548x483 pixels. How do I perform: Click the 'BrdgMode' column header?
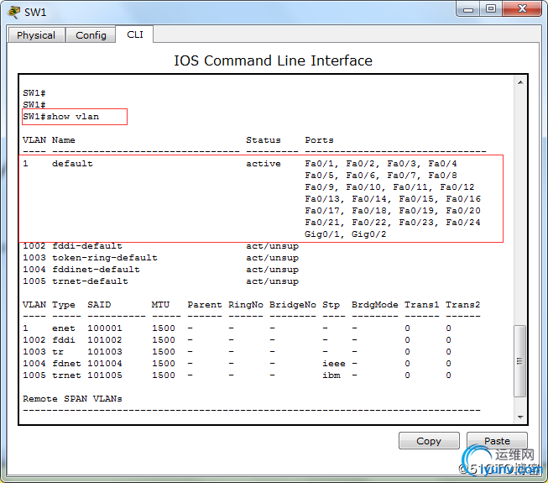(374, 305)
